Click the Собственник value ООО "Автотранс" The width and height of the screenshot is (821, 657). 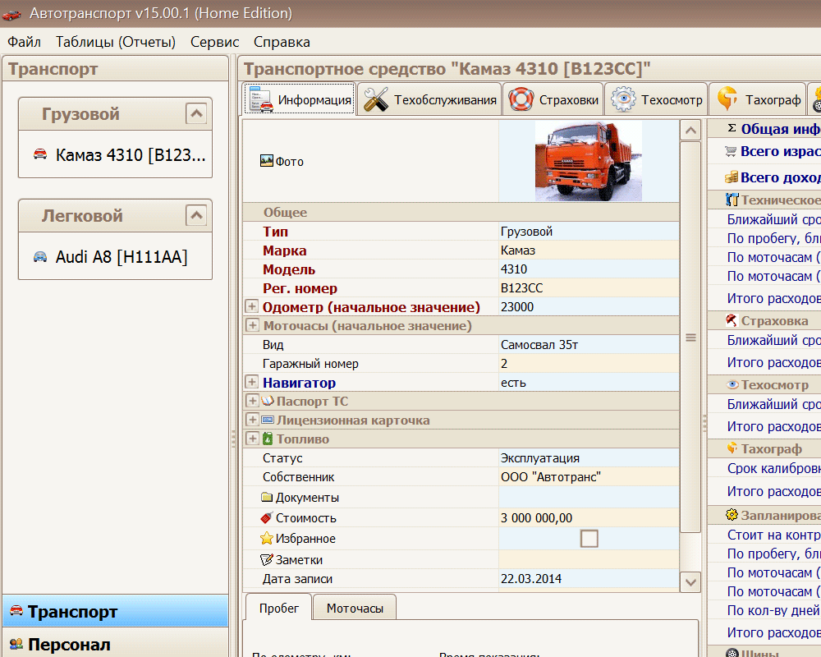point(589,476)
